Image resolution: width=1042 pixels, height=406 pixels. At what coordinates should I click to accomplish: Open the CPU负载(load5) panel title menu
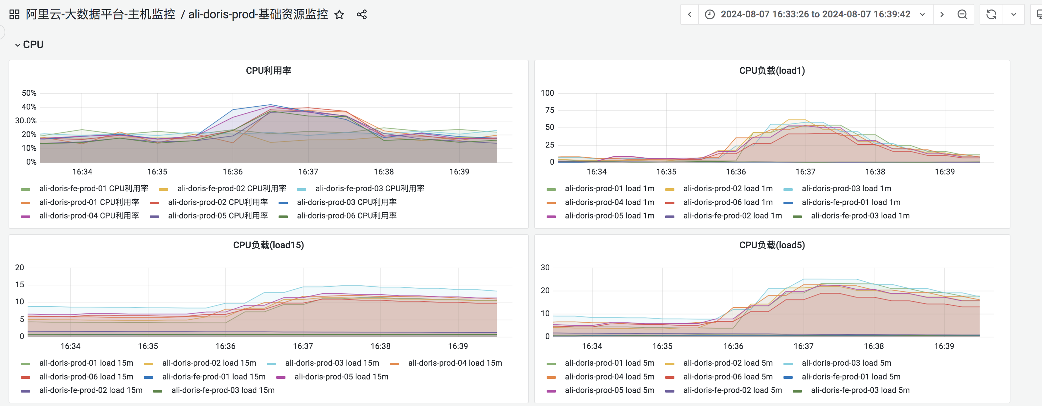pyautogui.click(x=772, y=245)
